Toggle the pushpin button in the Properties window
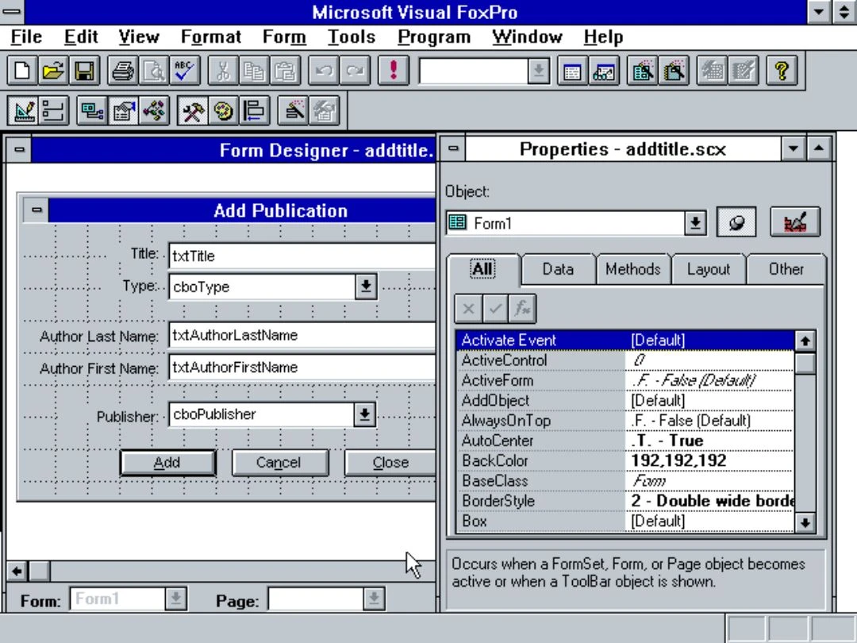Screen dimensions: 857x643 736,223
